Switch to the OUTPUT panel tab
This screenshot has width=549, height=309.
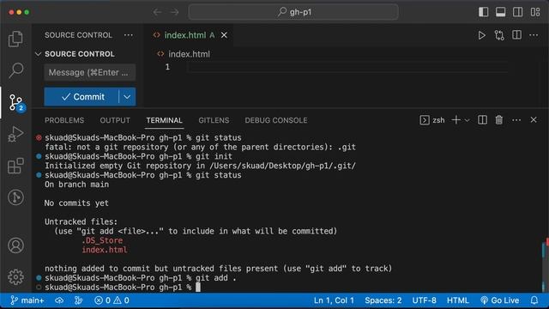click(x=115, y=120)
